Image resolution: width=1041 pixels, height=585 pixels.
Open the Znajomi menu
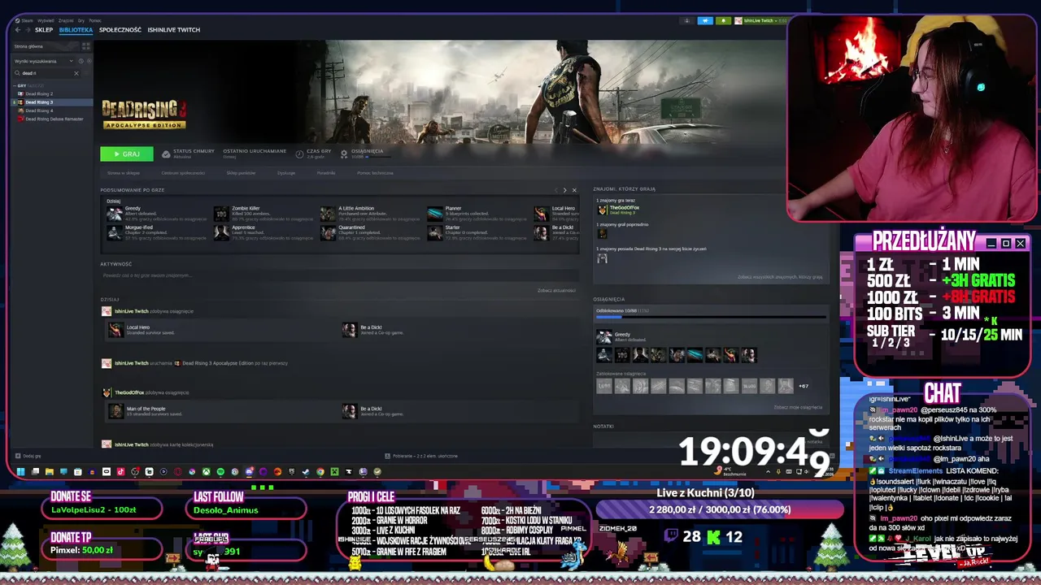pyautogui.click(x=66, y=20)
